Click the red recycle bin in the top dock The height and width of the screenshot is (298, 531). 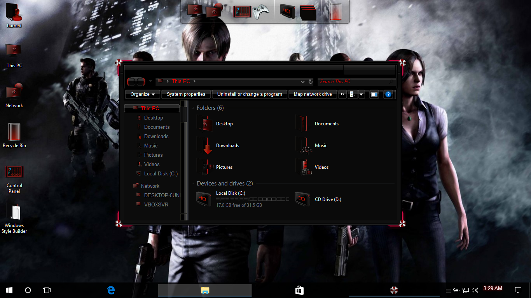334,12
